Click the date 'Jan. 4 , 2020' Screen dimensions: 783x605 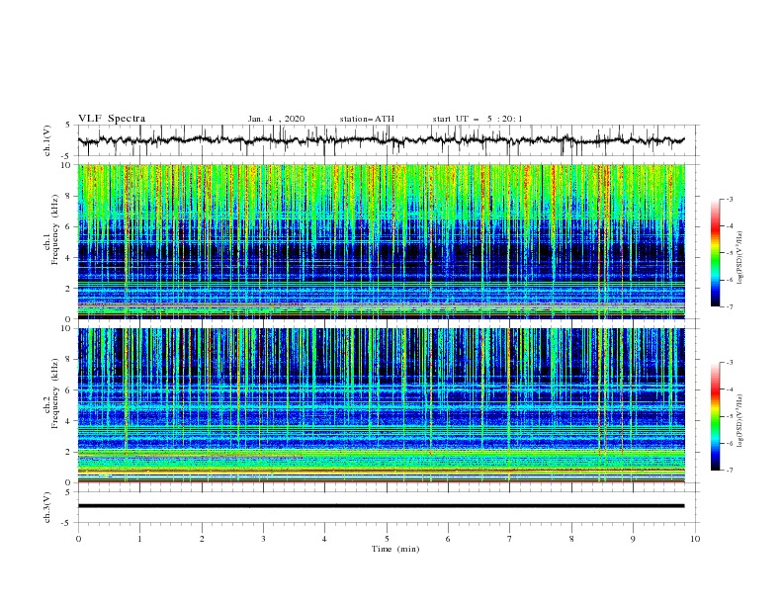pyautogui.click(x=276, y=119)
